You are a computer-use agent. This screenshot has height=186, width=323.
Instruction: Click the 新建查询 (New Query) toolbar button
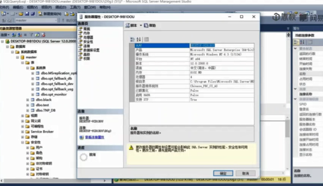click(50, 14)
